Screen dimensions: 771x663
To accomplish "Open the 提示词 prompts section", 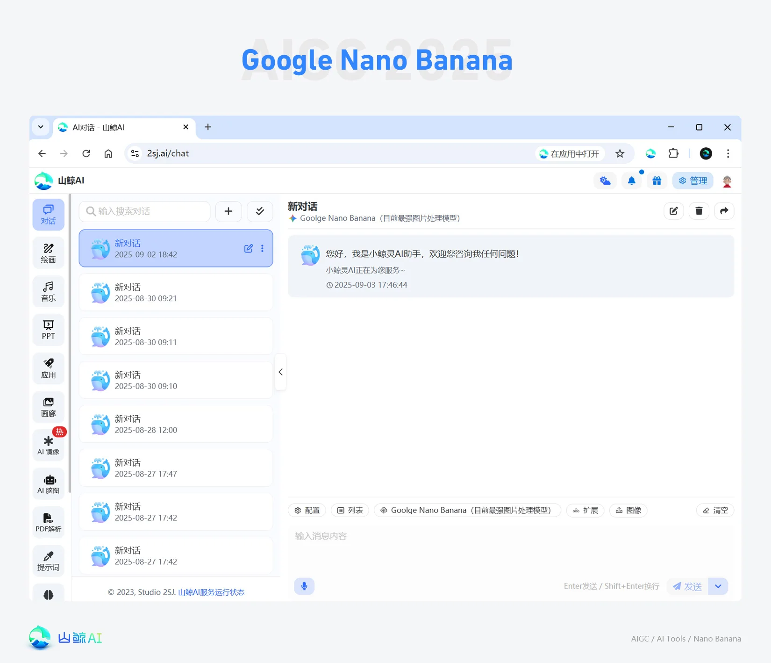I will (x=48, y=561).
